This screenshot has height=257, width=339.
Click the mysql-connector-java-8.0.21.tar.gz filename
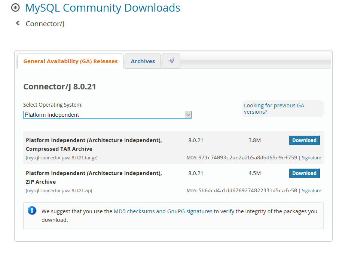62,158
